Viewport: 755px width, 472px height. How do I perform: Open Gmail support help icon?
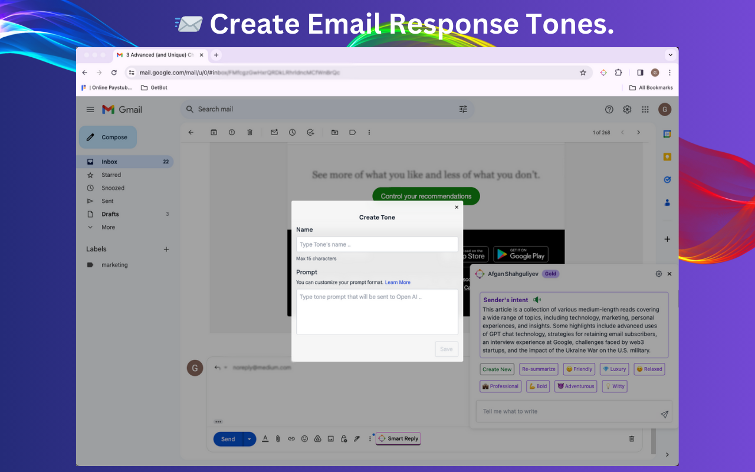(609, 109)
